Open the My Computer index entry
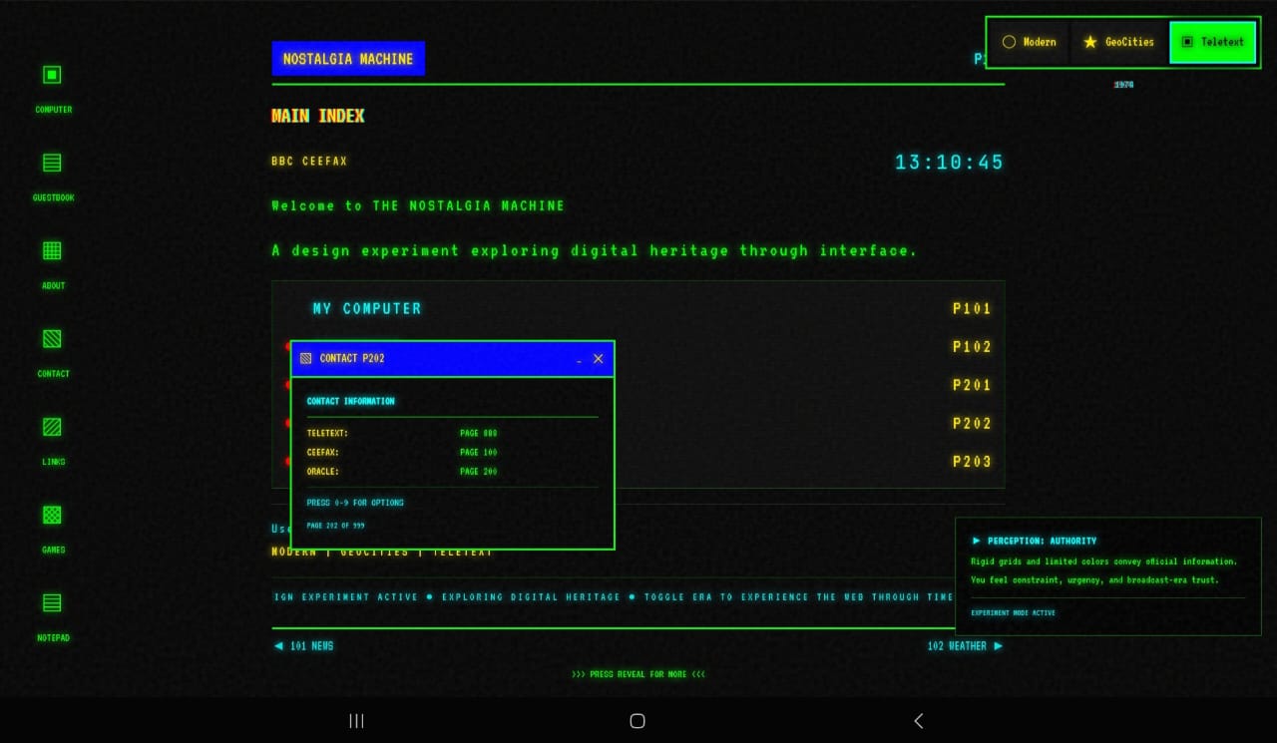Viewport: 1277px width, 743px height. tap(366, 309)
